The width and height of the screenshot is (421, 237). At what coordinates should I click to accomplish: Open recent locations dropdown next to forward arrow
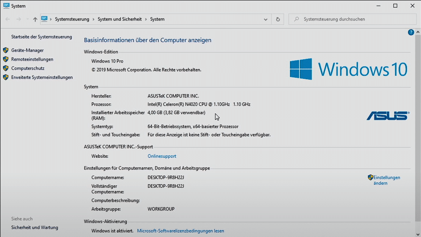point(27,19)
